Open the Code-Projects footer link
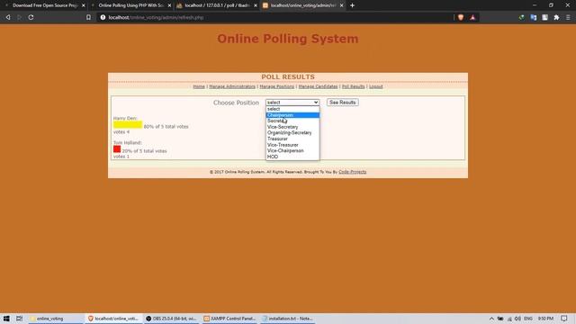 click(352, 172)
